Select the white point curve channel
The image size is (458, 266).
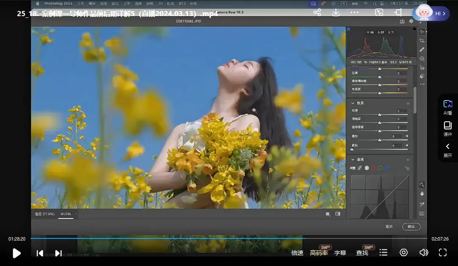367,168
